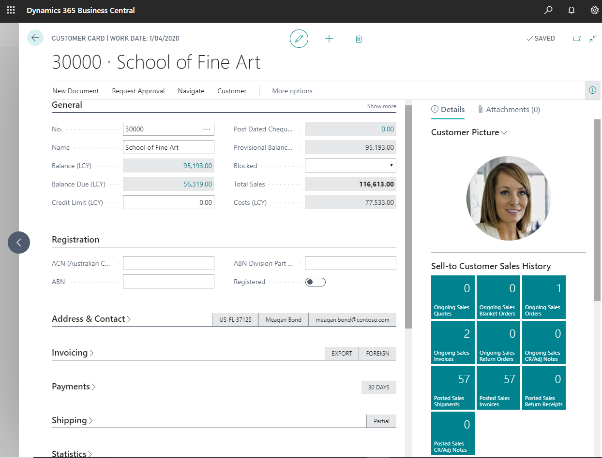The height and width of the screenshot is (458, 602).
Task: Open card in new window icon
Action: tap(577, 39)
